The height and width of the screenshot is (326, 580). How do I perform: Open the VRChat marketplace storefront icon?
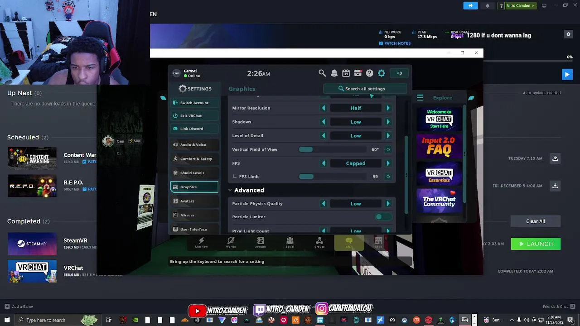click(358, 73)
